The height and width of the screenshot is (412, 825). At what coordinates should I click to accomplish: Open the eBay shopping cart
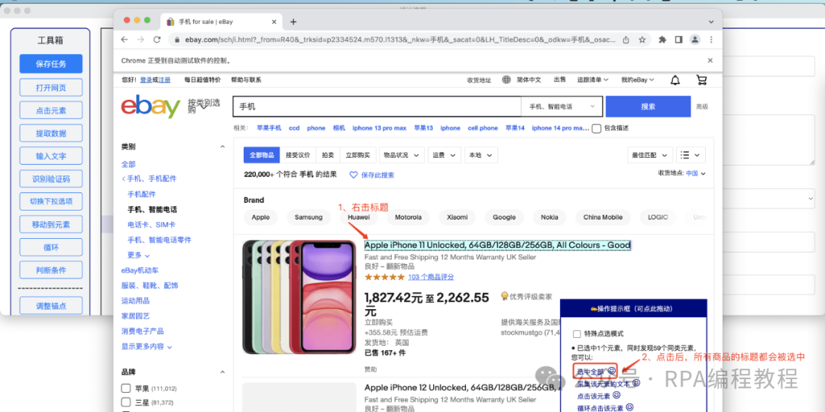[701, 80]
